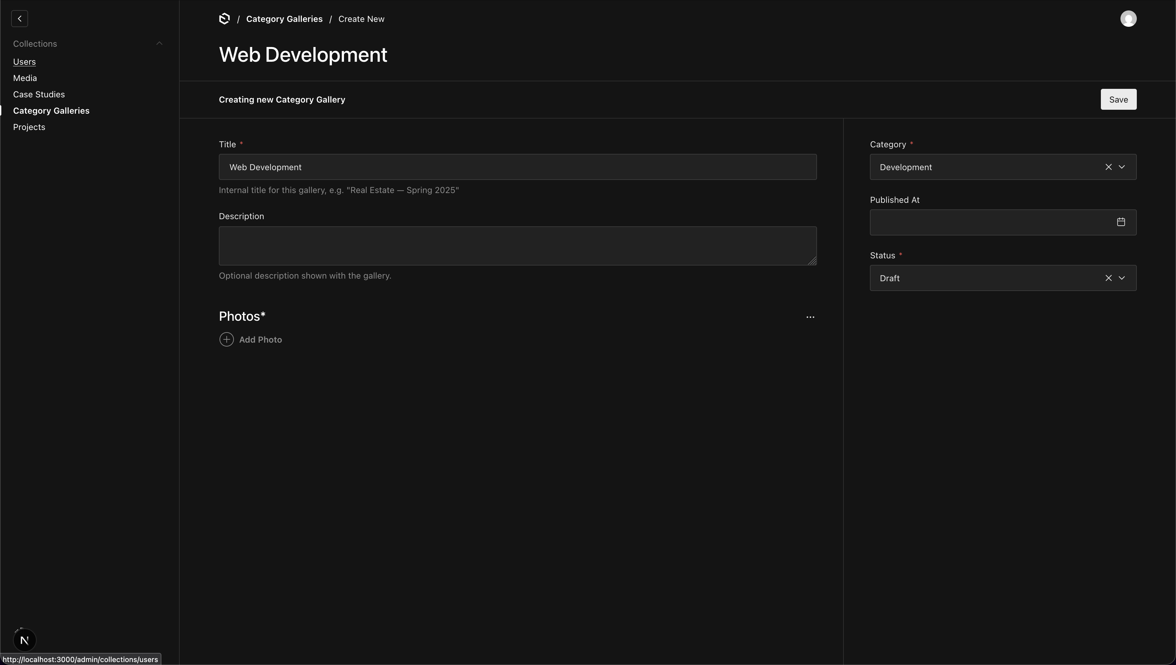This screenshot has height=665, width=1176.
Task: Open the Category dropdown
Action: point(1122,167)
